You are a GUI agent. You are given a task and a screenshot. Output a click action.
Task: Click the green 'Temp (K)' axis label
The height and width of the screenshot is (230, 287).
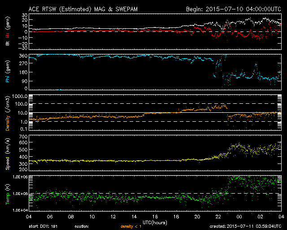[x=8, y=195]
